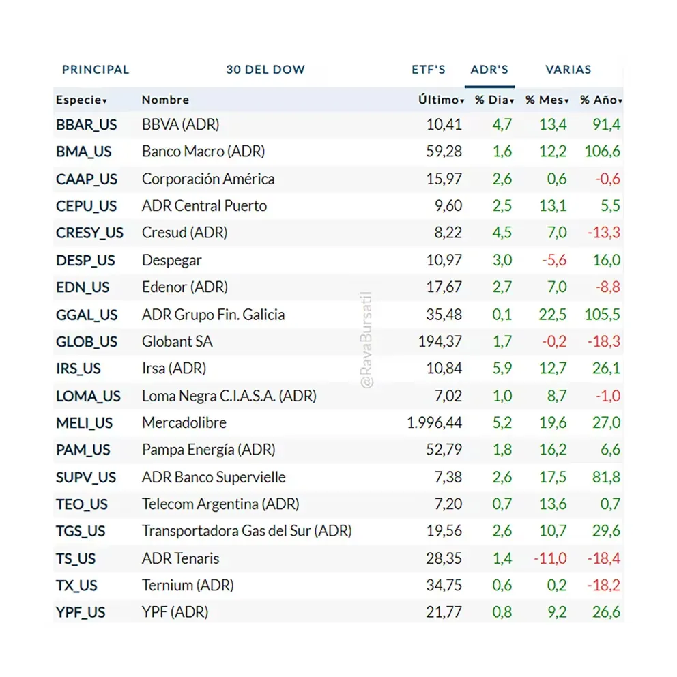Click the PAM_US ticker symbol

[x=83, y=450]
